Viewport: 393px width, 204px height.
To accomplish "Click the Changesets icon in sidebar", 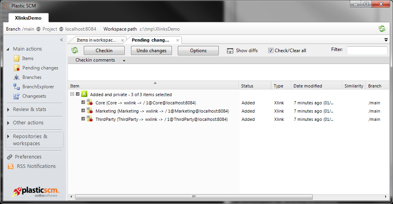I will 17,96.
